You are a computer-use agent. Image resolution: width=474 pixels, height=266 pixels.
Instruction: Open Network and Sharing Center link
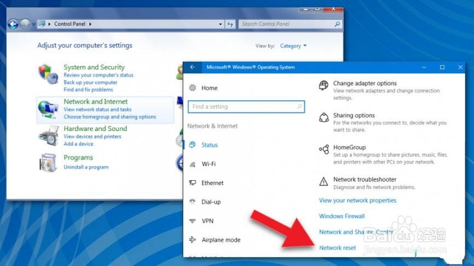point(356,232)
